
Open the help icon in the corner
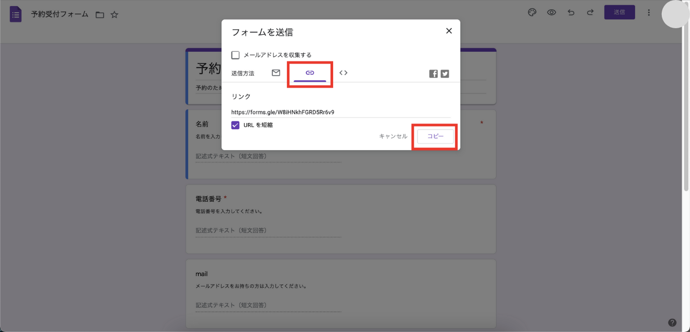pyautogui.click(x=672, y=322)
